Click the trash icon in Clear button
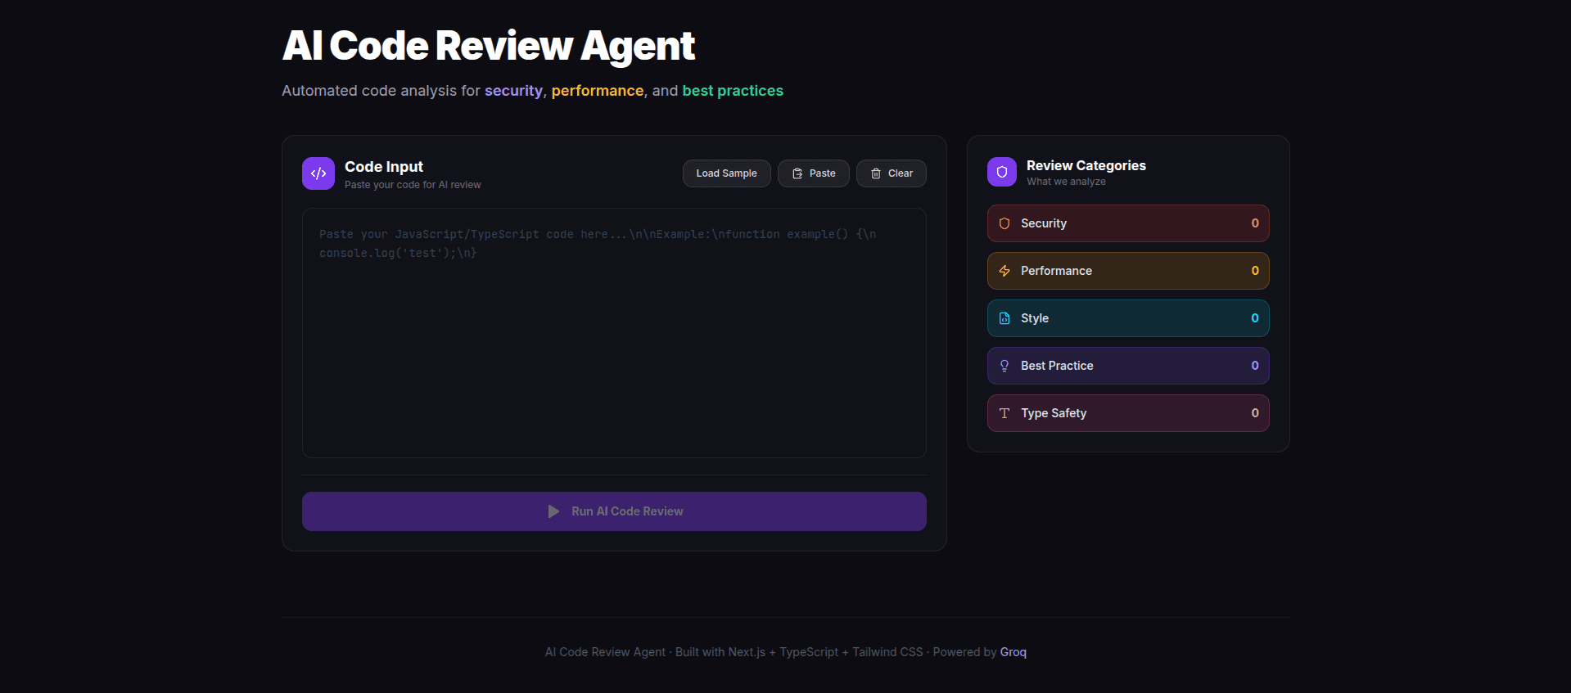This screenshot has height=693, width=1571. [876, 173]
